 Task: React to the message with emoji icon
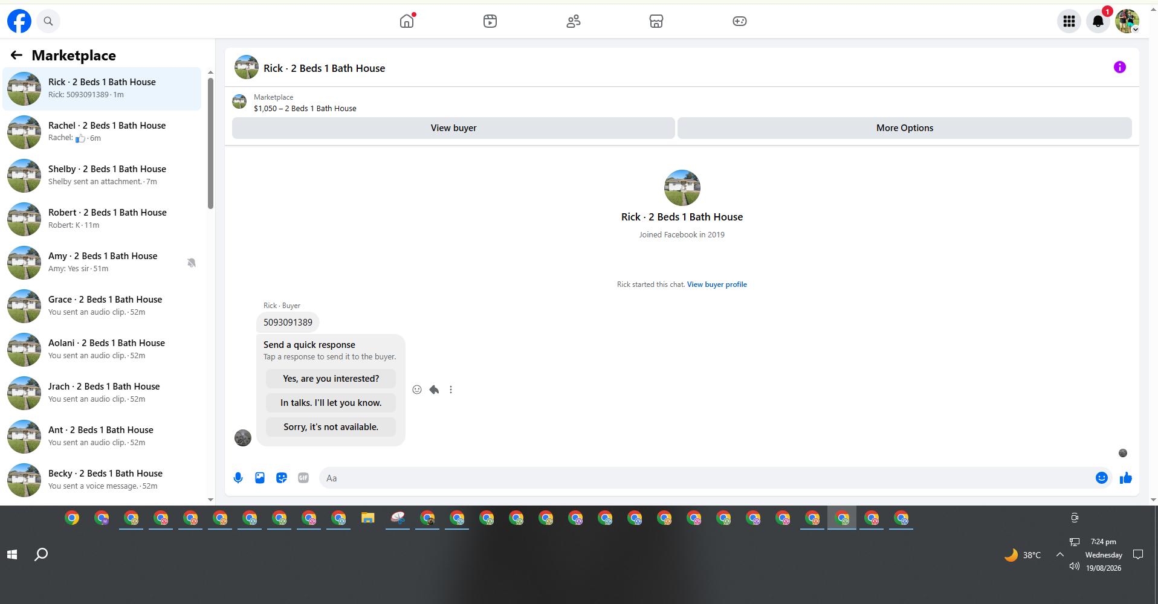417,390
